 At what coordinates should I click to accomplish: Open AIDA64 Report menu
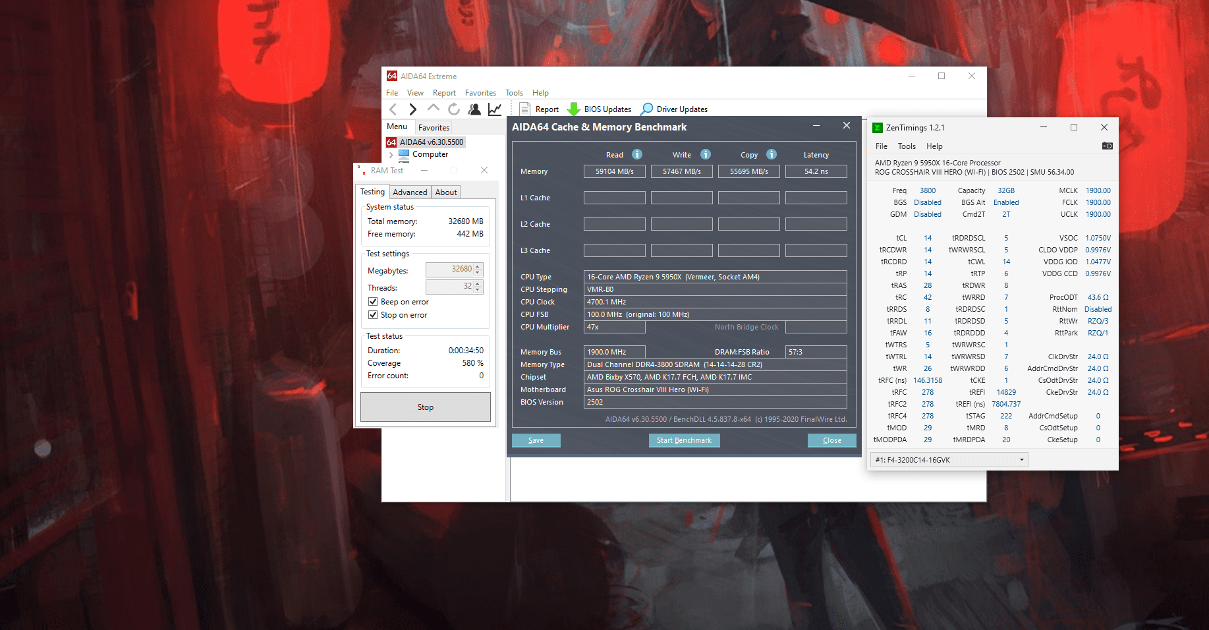(444, 93)
